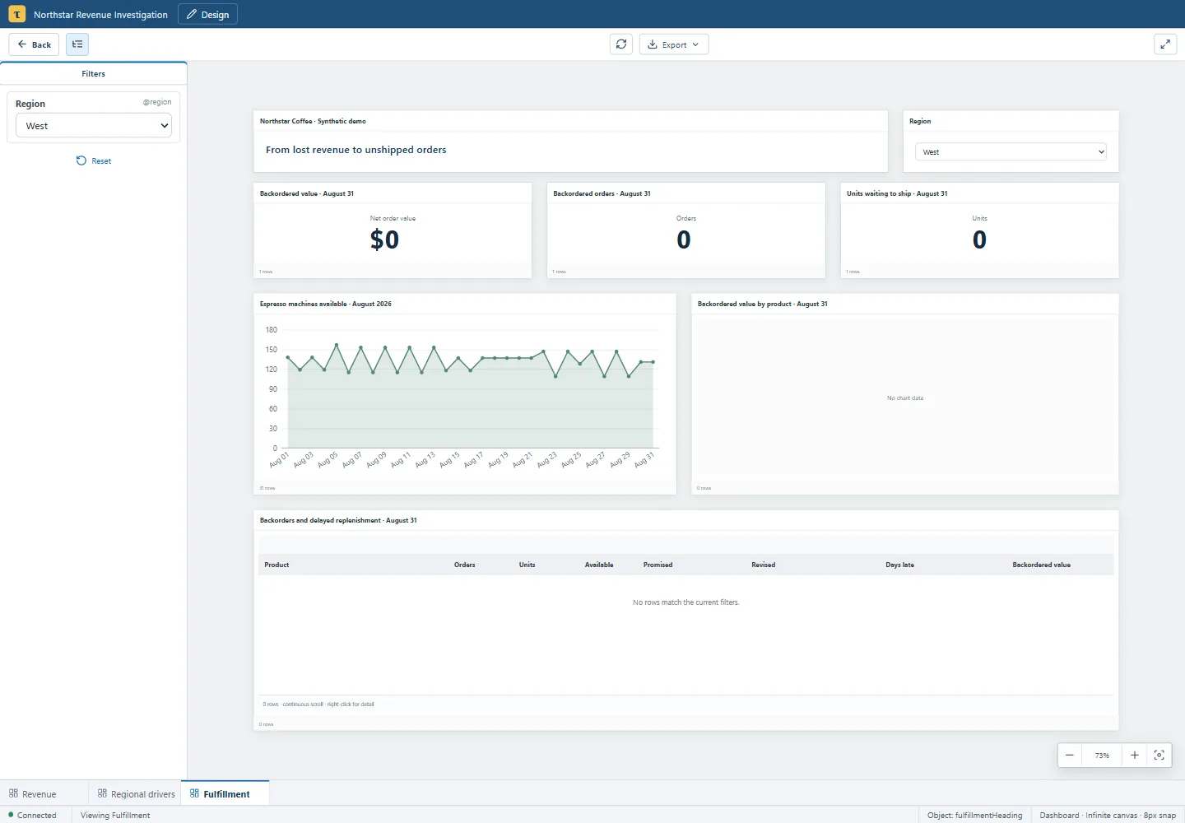Click the 'Dashboard · Infinite canvas' status entry
The width and height of the screenshot is (1185, 823).
1108,815
